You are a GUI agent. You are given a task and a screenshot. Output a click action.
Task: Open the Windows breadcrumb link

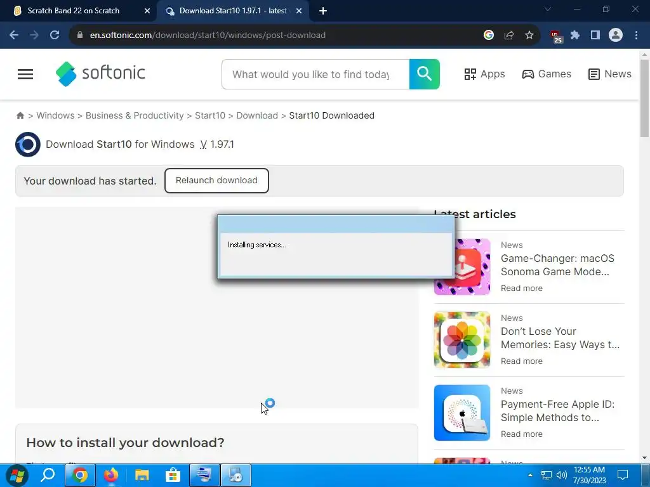coord(56,115)
